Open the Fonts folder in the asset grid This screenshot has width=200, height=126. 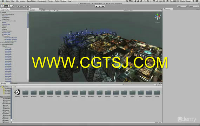tap(58, 93)
